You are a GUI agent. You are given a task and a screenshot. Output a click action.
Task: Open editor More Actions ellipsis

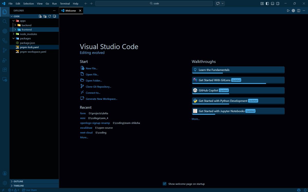point(304,11)
